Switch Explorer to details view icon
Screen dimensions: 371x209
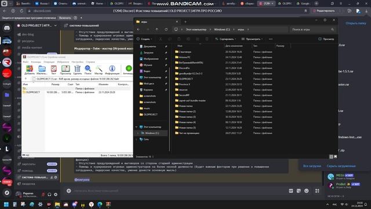coord(331,157)
